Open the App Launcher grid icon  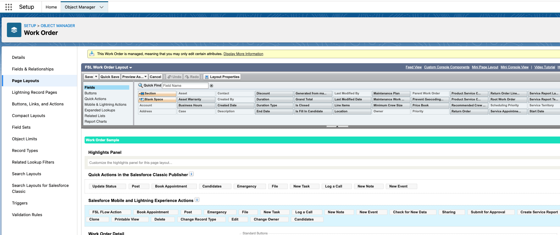click(9, 7)
